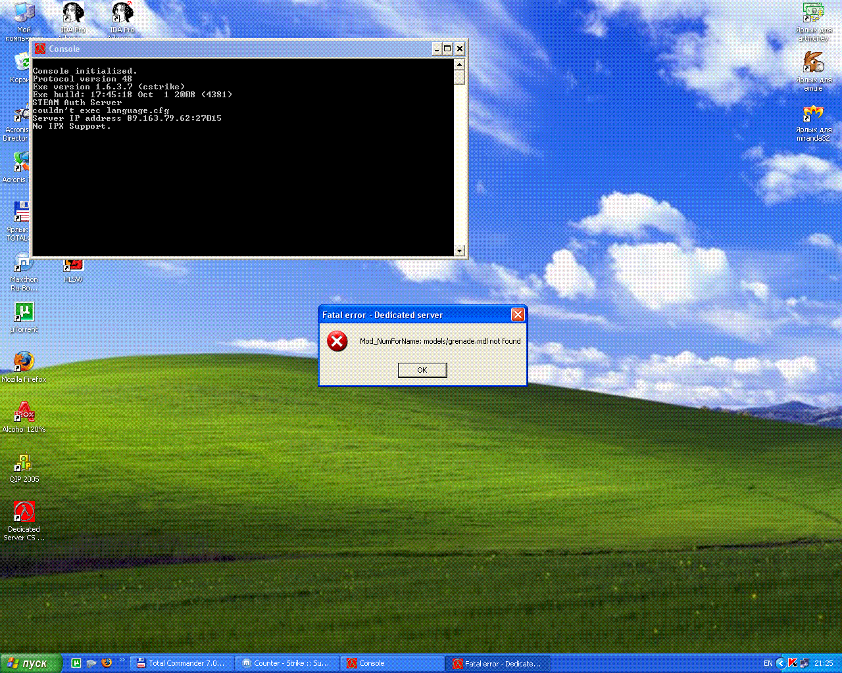The height and width of the screenshot is (673, 842).
Task: Click the network connection tray icon
Action: pos(805,663)
